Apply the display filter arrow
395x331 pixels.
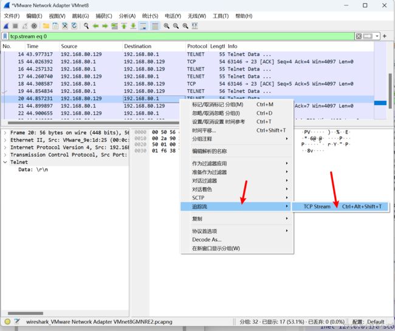367,36
